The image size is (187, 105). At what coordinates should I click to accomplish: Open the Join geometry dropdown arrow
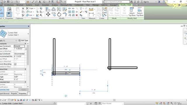pyautogui.click(x=34, y=15)
